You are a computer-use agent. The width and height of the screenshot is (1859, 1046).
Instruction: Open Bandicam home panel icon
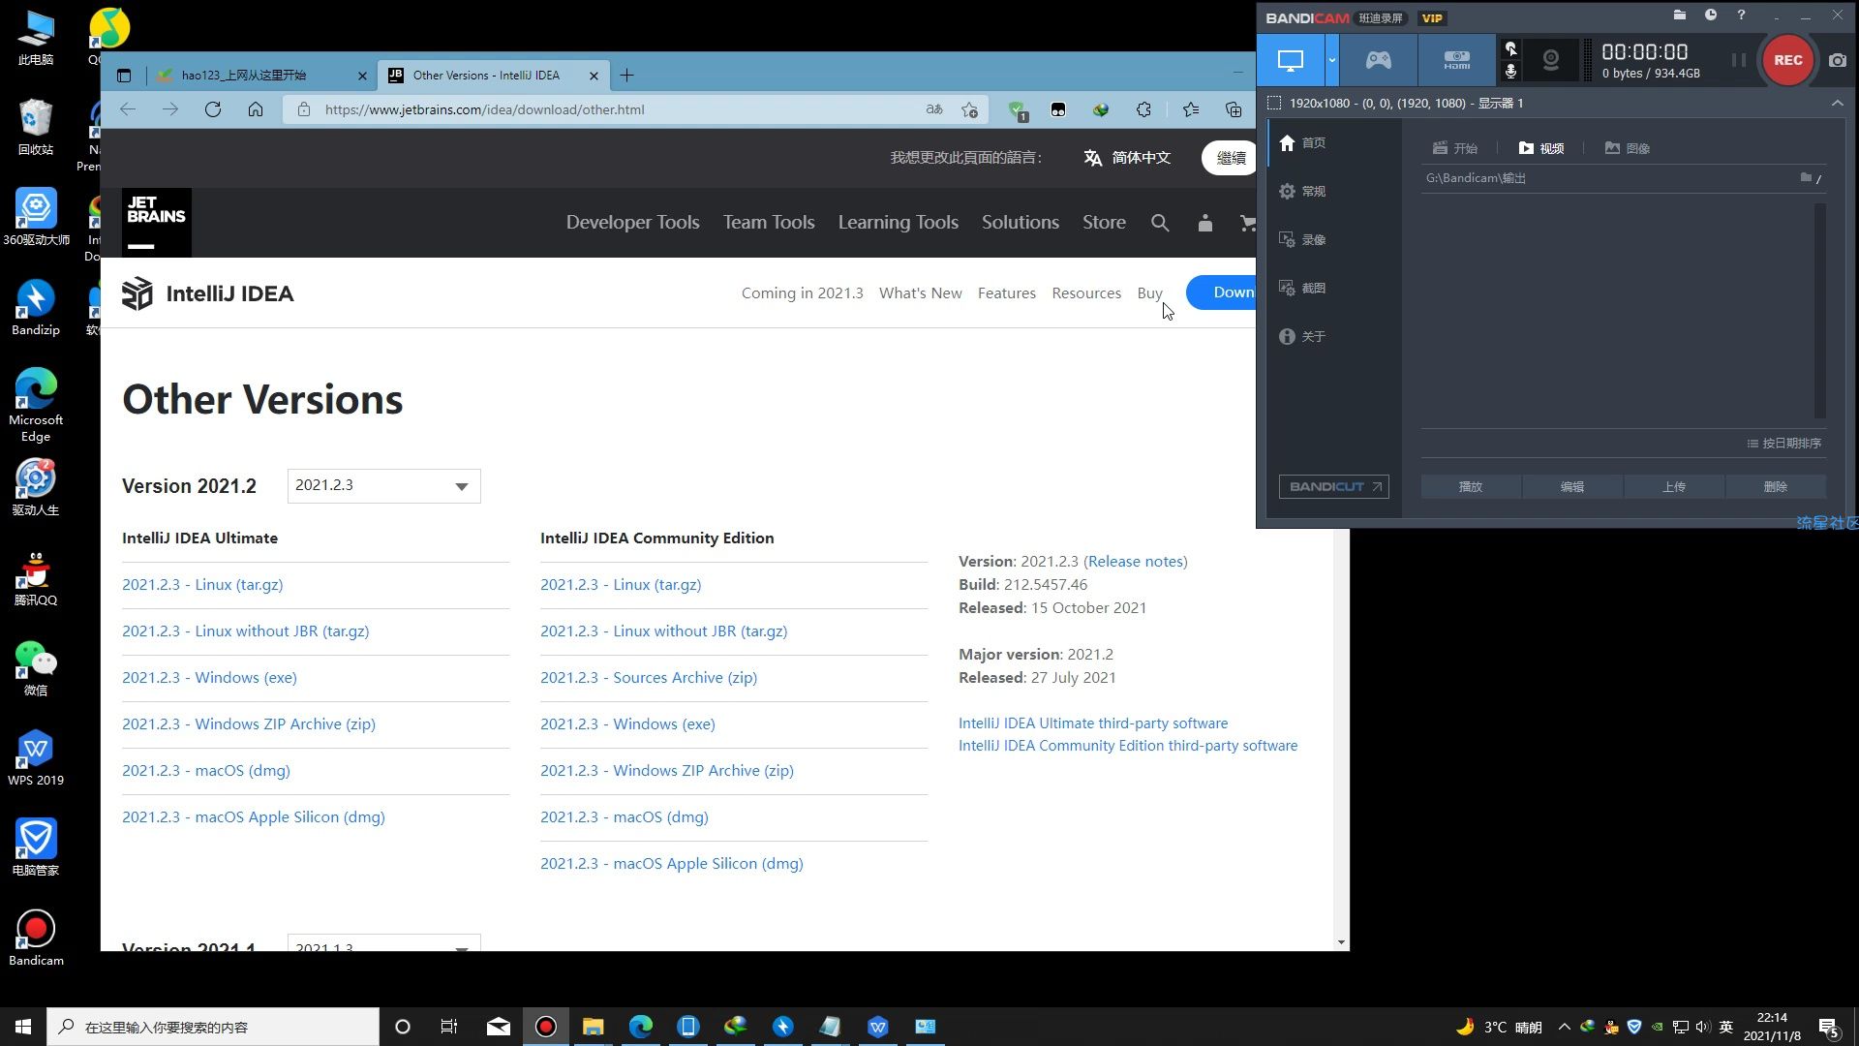click(x=1287, y=141)
